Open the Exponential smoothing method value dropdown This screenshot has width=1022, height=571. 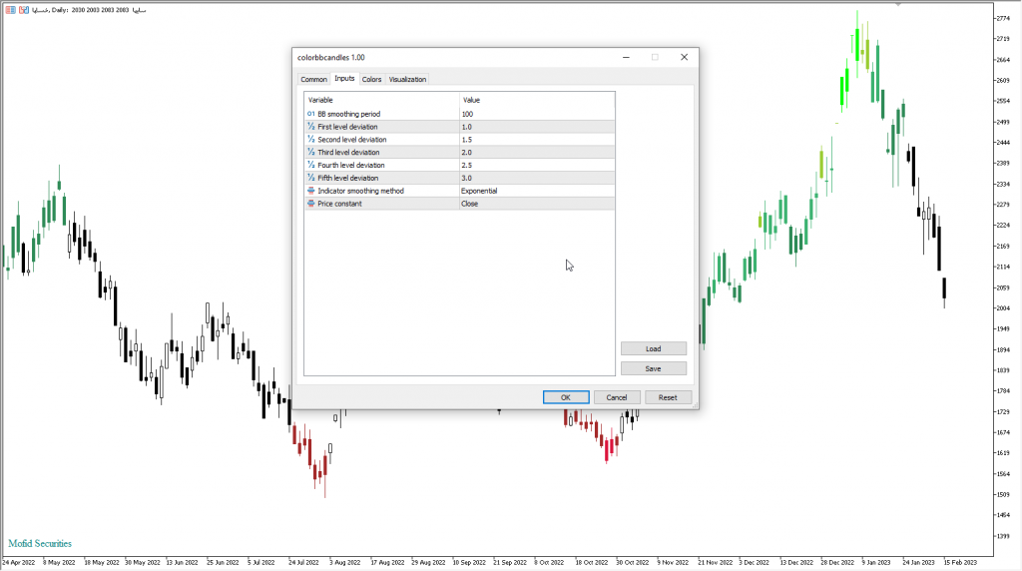tap(536, 190)
